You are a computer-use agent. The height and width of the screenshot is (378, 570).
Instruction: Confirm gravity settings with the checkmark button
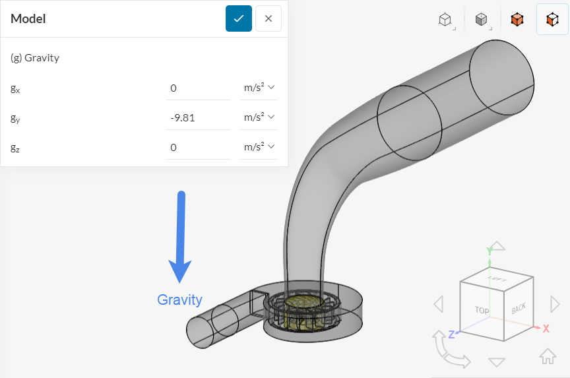tap(238, 18)
